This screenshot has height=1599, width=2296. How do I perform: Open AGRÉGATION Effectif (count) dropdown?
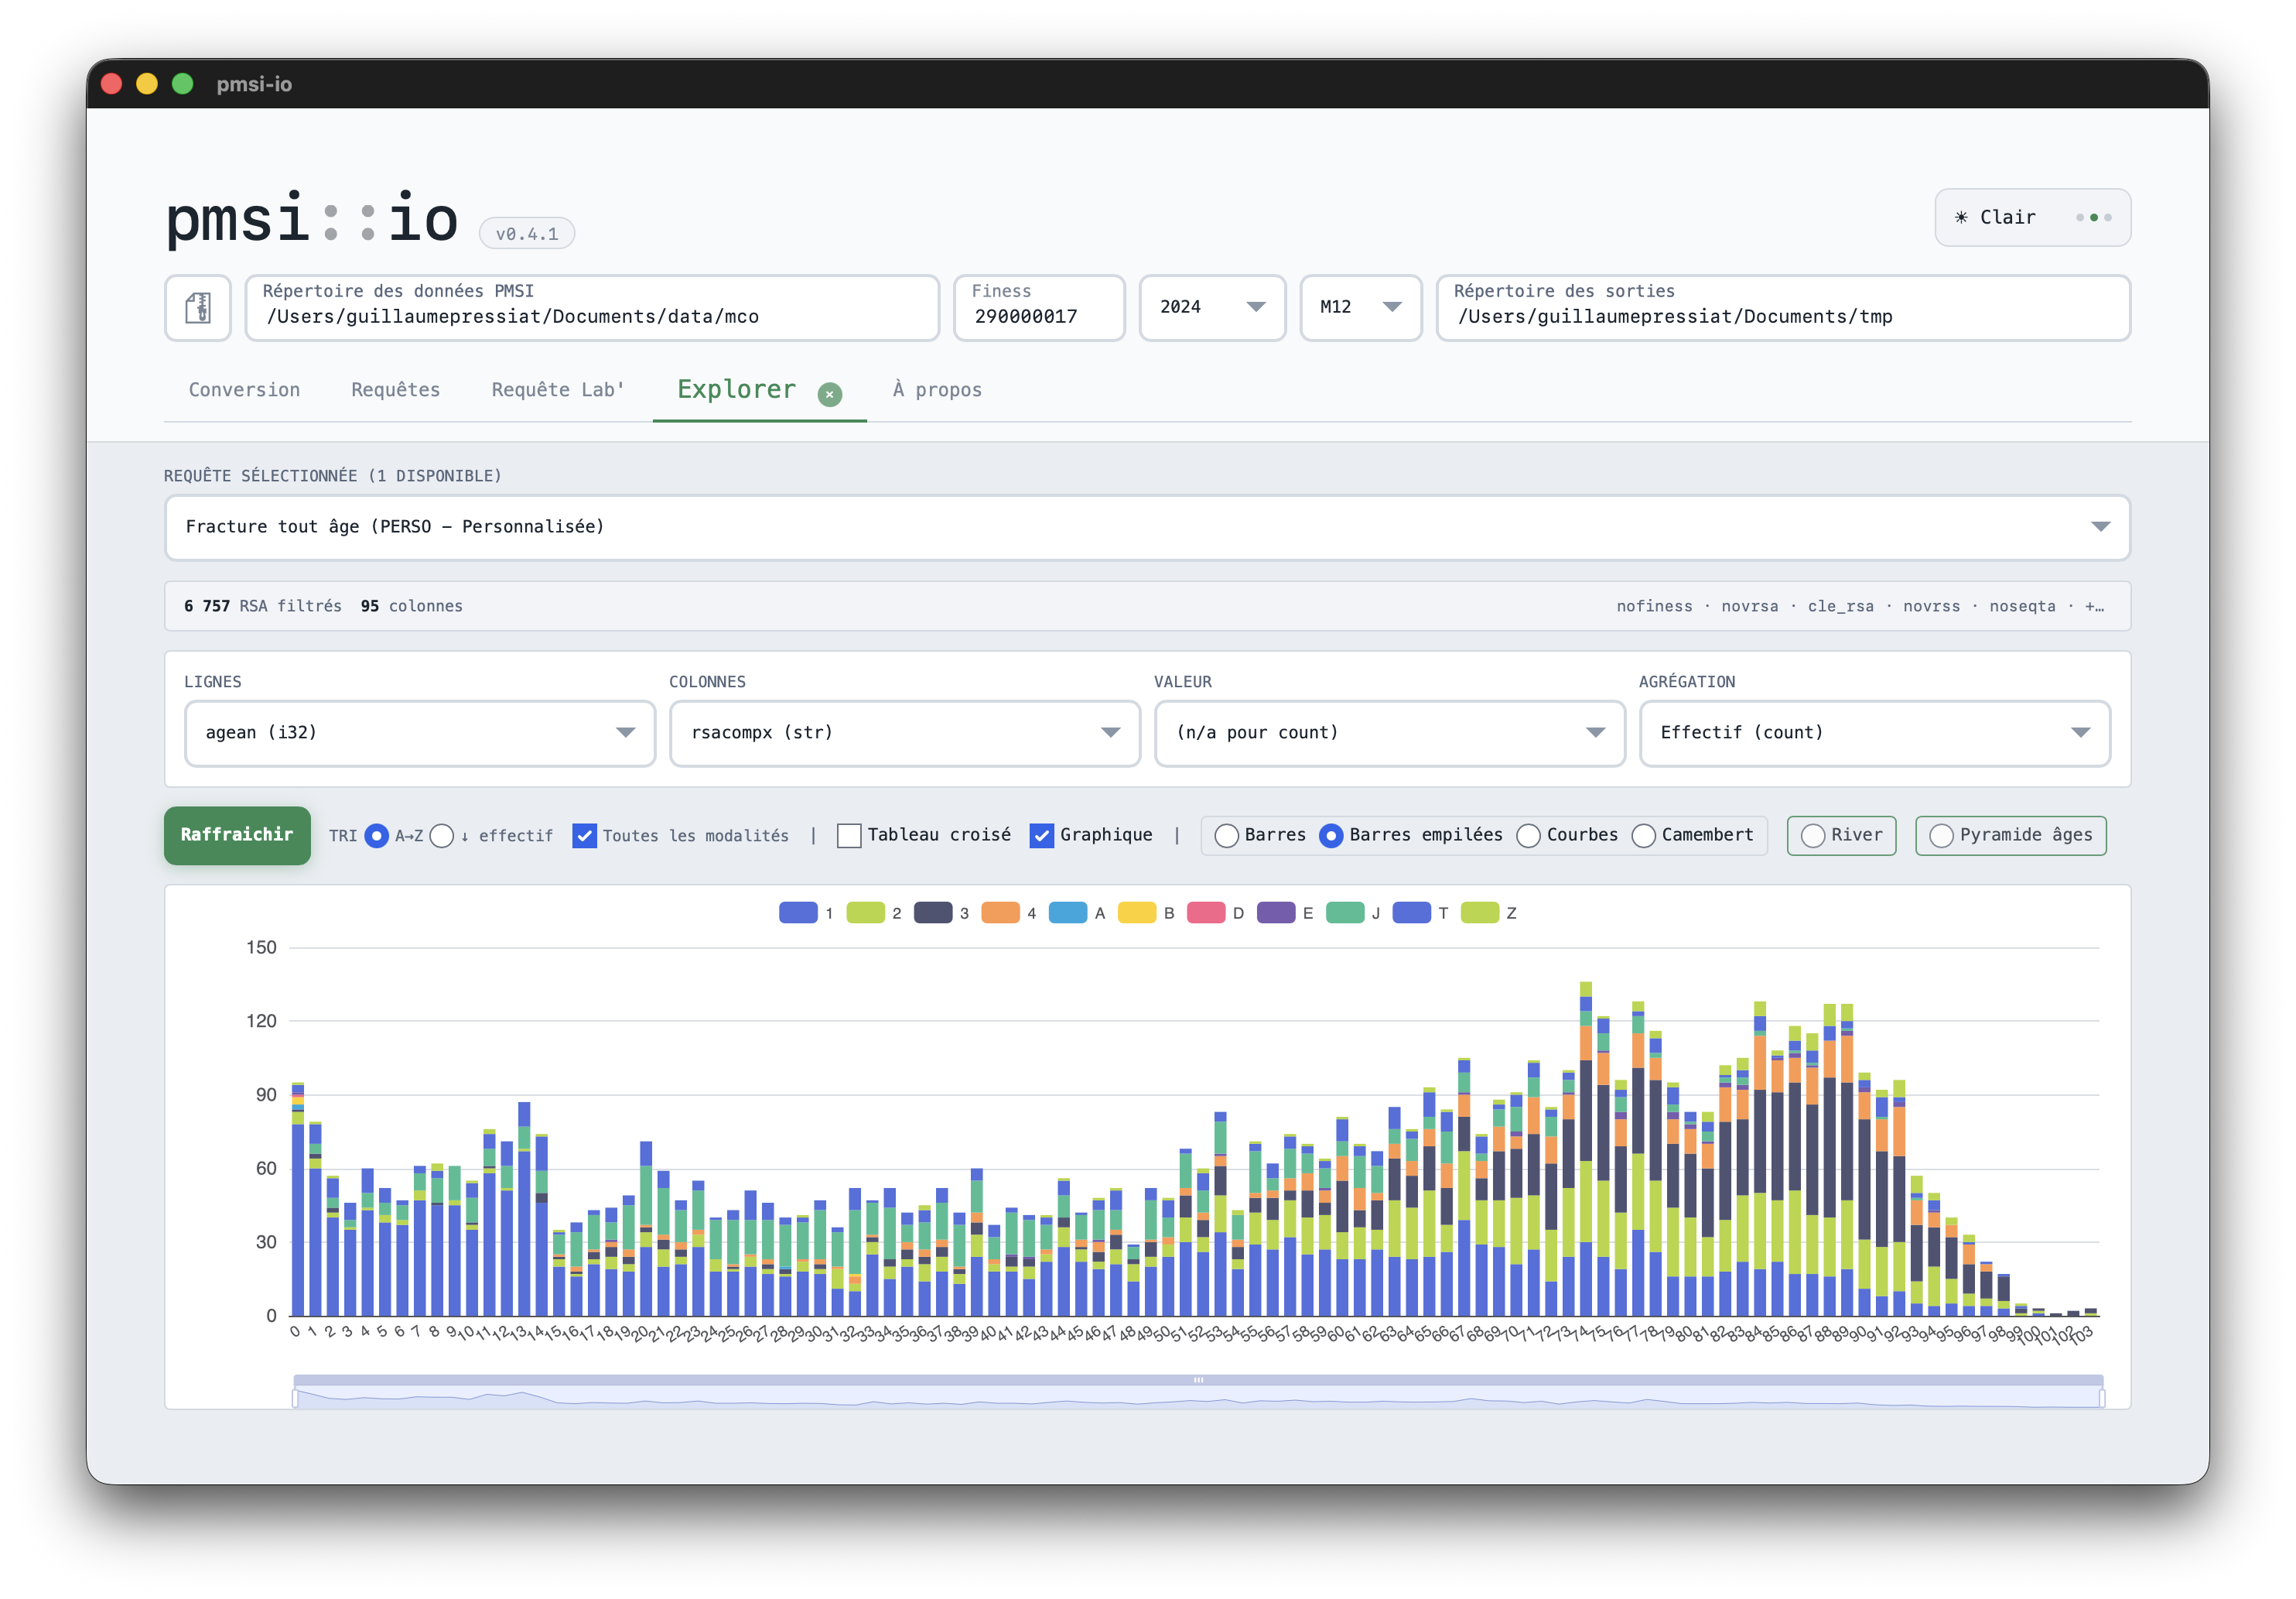point(1875,734)
